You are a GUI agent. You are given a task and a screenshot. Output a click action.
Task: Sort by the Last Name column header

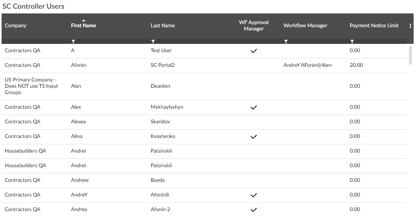tap(163, 26)
